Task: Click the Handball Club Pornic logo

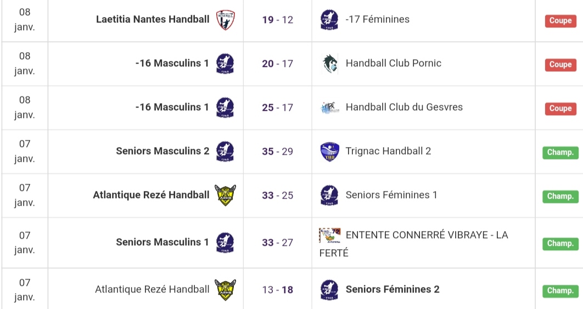Action: click(x=329, y=64)
